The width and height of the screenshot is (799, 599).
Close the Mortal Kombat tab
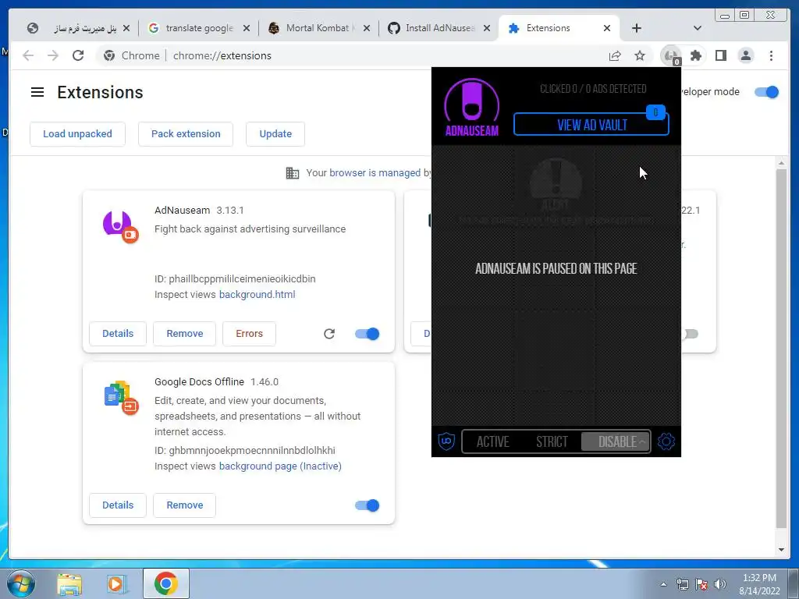[367, 28]
